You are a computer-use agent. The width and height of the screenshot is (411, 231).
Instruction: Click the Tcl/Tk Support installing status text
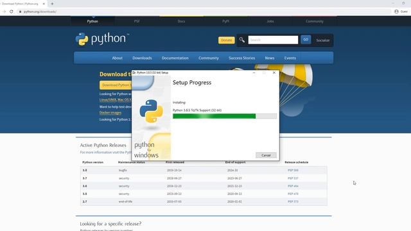[x=197, y=110]
